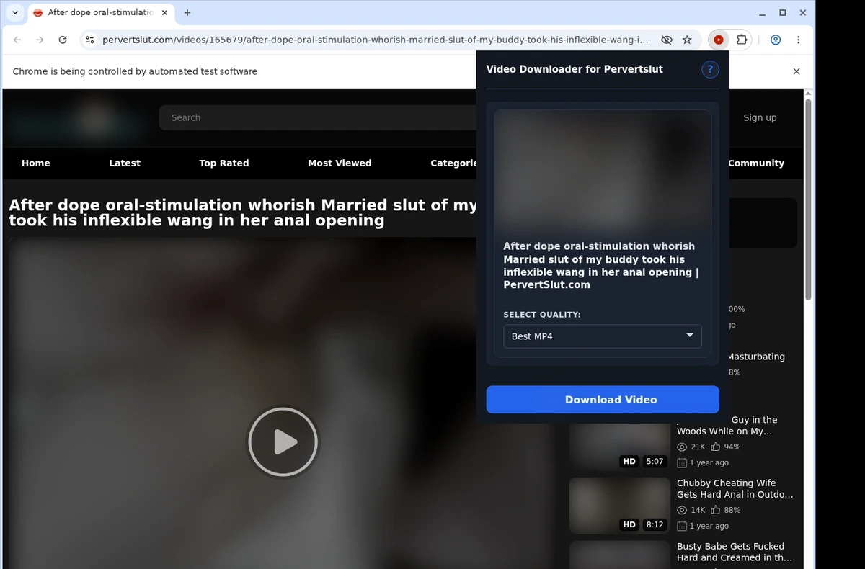Open a new tab with the plus button

[187, 13]
